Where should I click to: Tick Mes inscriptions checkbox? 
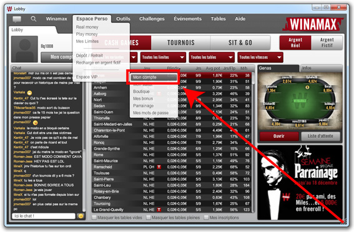pyautogui.click(x=206, y=218)
